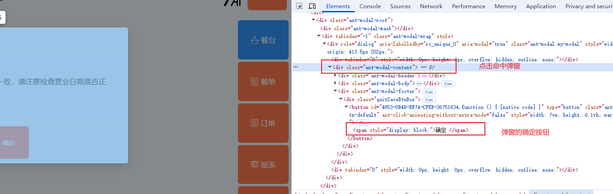Collapse the quitSaveBtnBox div node
613x194 pixels.
coord(341,99)
